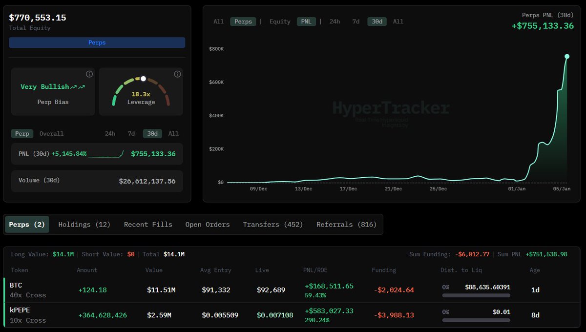Click BTC PNL value +$168,511.65
Image resolution: width=586 pixels, height=332 pixels.
coord(329,286)
